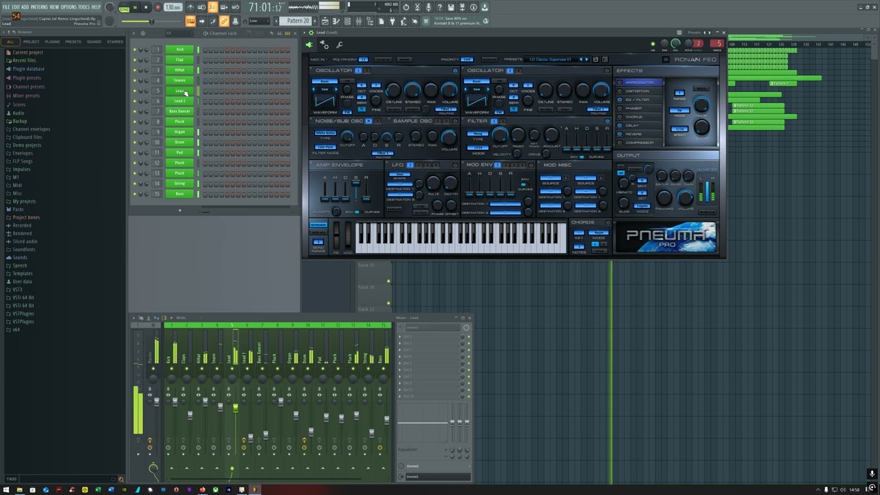Open White Noise type dropdown
The width and height of the screenshot is (880, 495).
tap(326, 133)
